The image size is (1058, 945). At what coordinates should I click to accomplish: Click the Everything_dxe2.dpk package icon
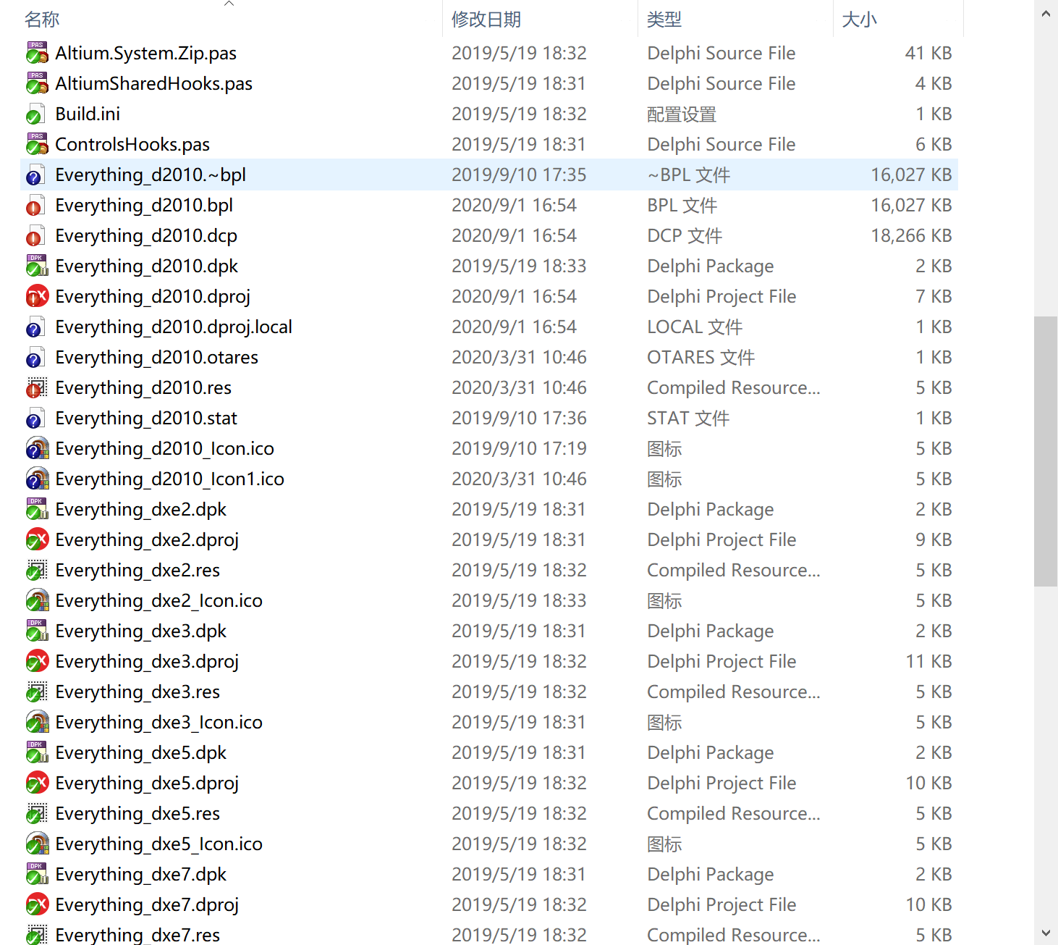pyautogui.click(x=37, y=509)
